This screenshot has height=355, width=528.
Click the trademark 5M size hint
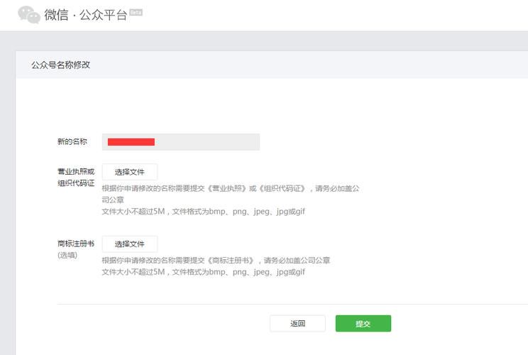[204, 272]
